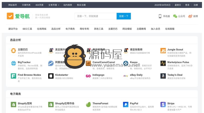Click the Stripe S icon

point(163,105)
